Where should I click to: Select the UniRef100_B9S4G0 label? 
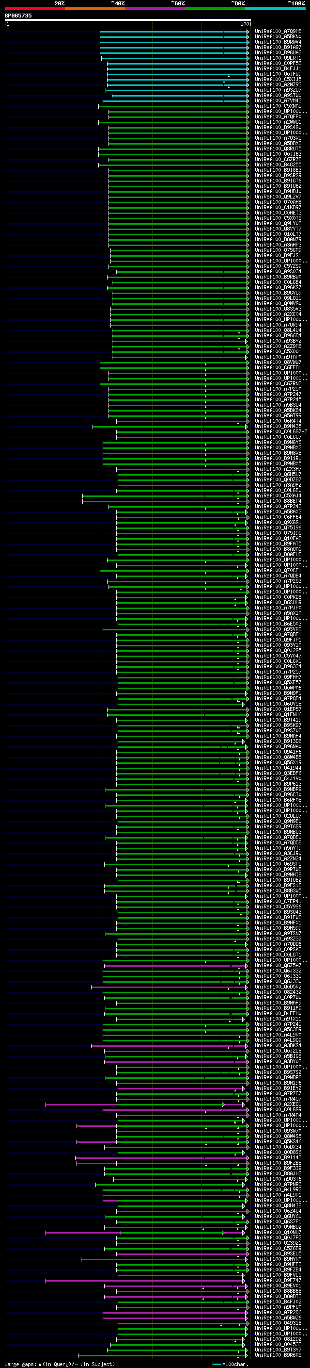pos(278,127)
